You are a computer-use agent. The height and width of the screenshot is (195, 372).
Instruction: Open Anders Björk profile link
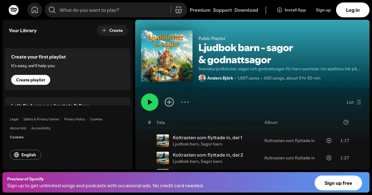click(220, 78)
